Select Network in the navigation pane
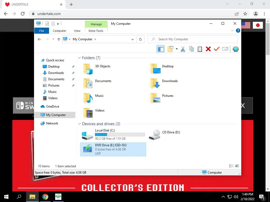 pos(52,123)
